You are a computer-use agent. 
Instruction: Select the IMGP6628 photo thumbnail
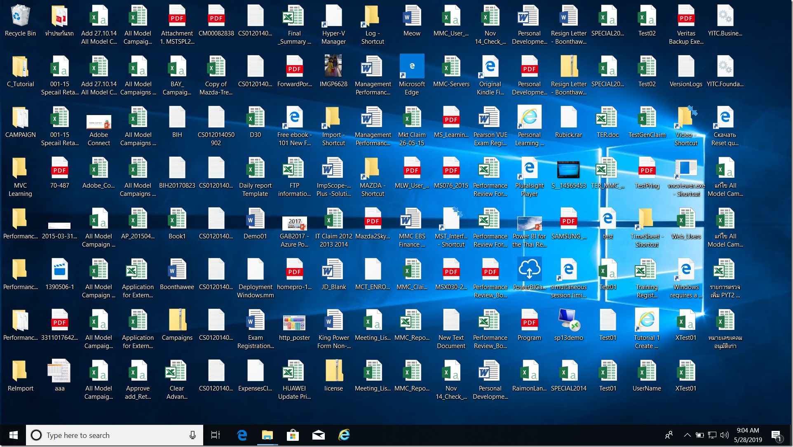click(x=333, y=71)
